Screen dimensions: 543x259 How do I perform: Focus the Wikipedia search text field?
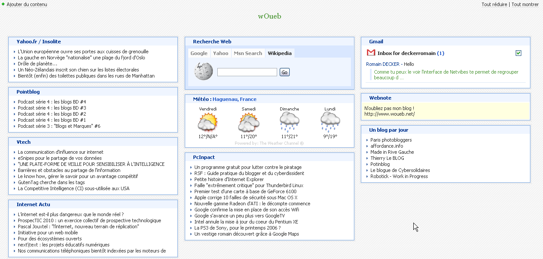247,72
